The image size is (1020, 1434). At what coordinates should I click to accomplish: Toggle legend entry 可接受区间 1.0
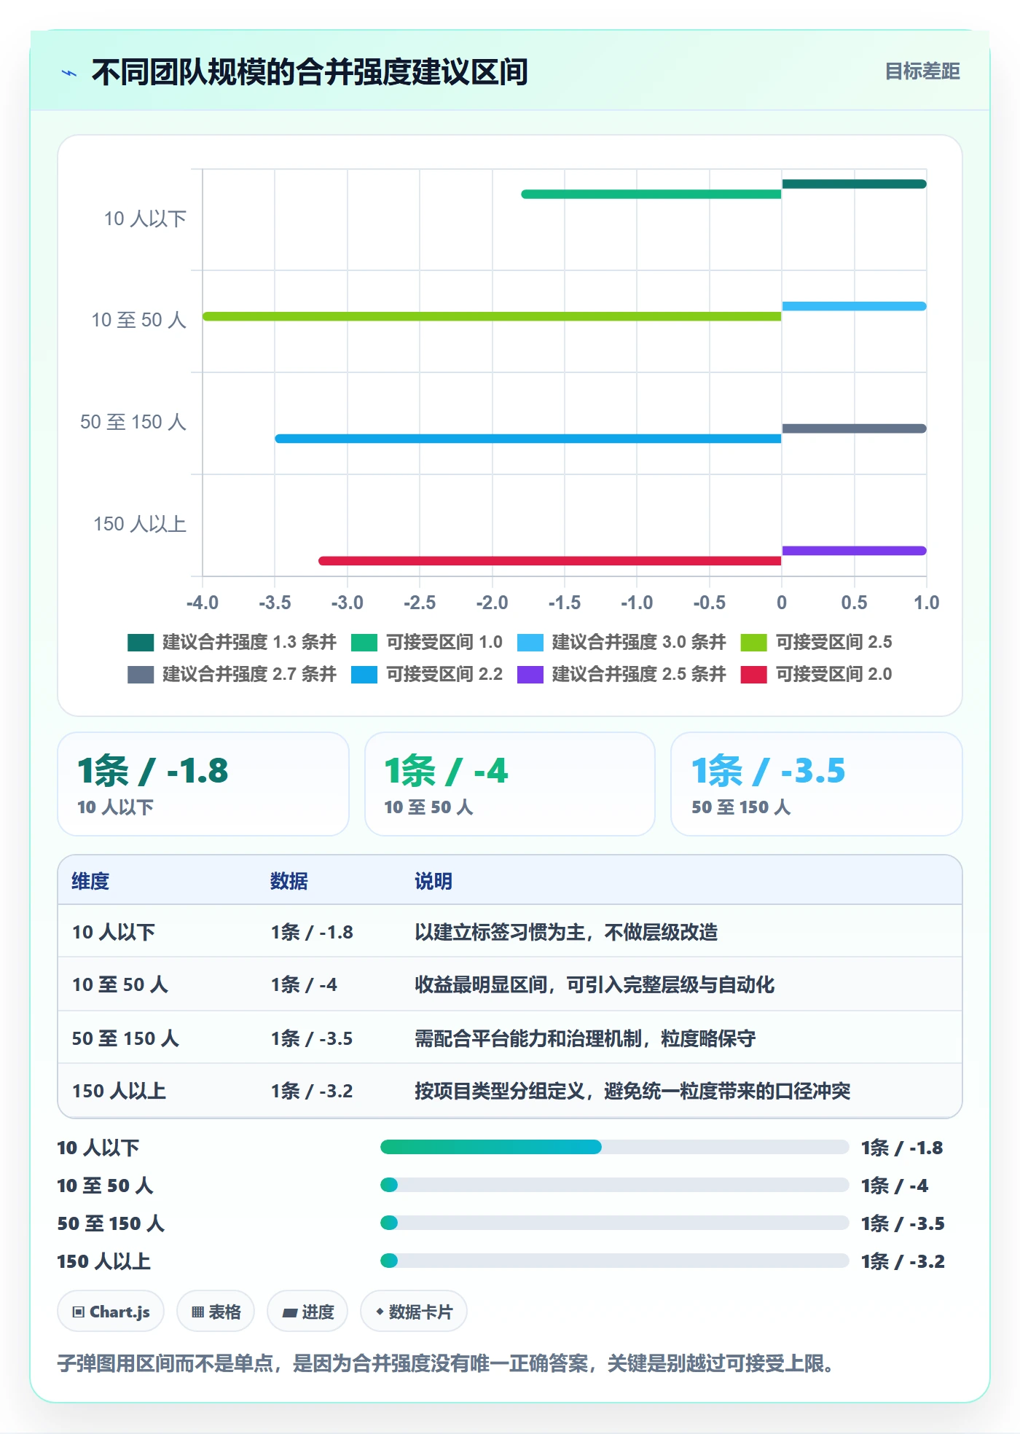(x=427, y=642)
